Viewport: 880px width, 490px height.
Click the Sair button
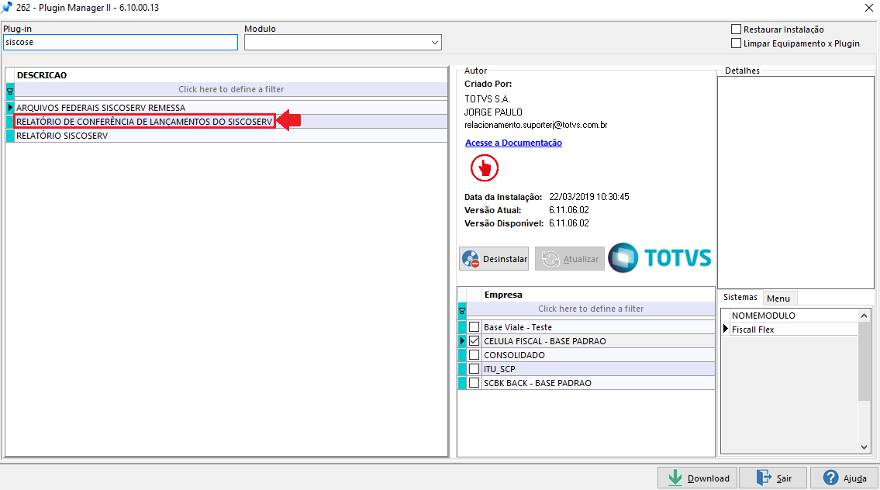773,478
